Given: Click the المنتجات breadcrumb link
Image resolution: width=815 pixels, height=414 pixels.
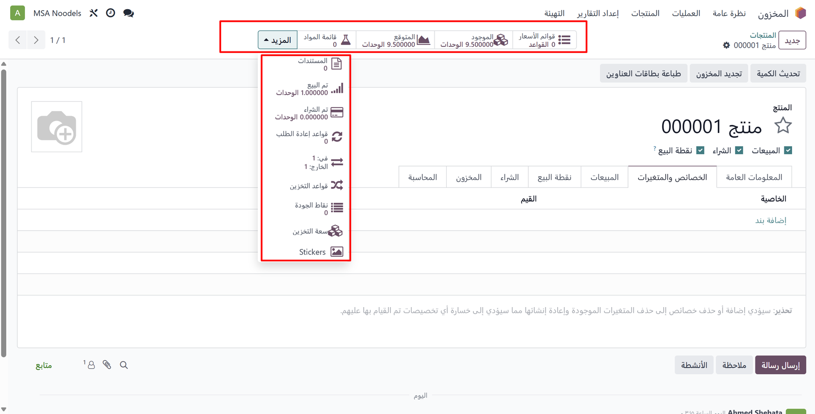Looking at the screenshot, I should pyautogui.click(x=763, y=35).
